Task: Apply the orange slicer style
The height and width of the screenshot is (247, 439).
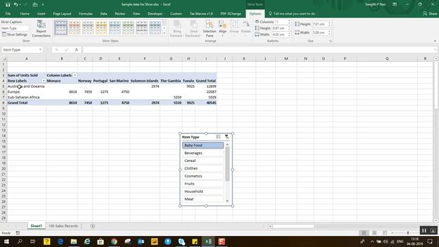Action: tap(75, 27)
